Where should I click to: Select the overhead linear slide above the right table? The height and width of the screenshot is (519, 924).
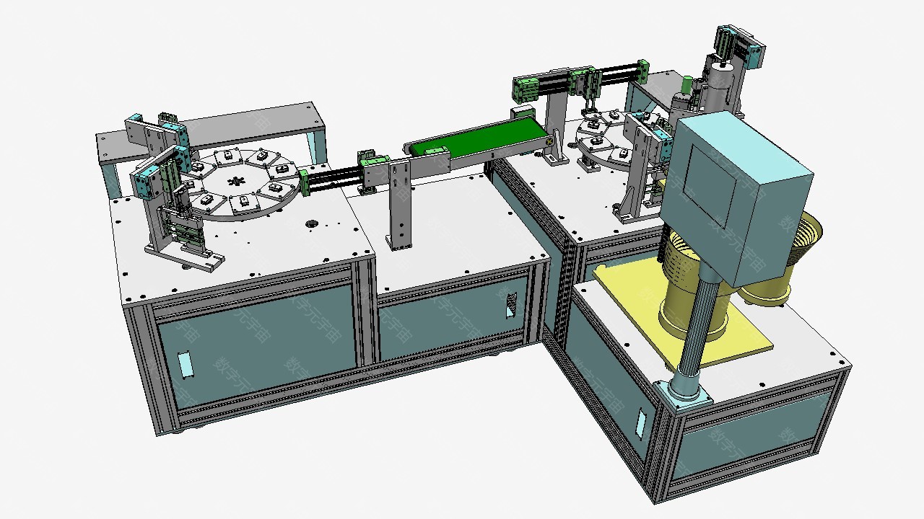pyautogui.click(x=577, y=79)
